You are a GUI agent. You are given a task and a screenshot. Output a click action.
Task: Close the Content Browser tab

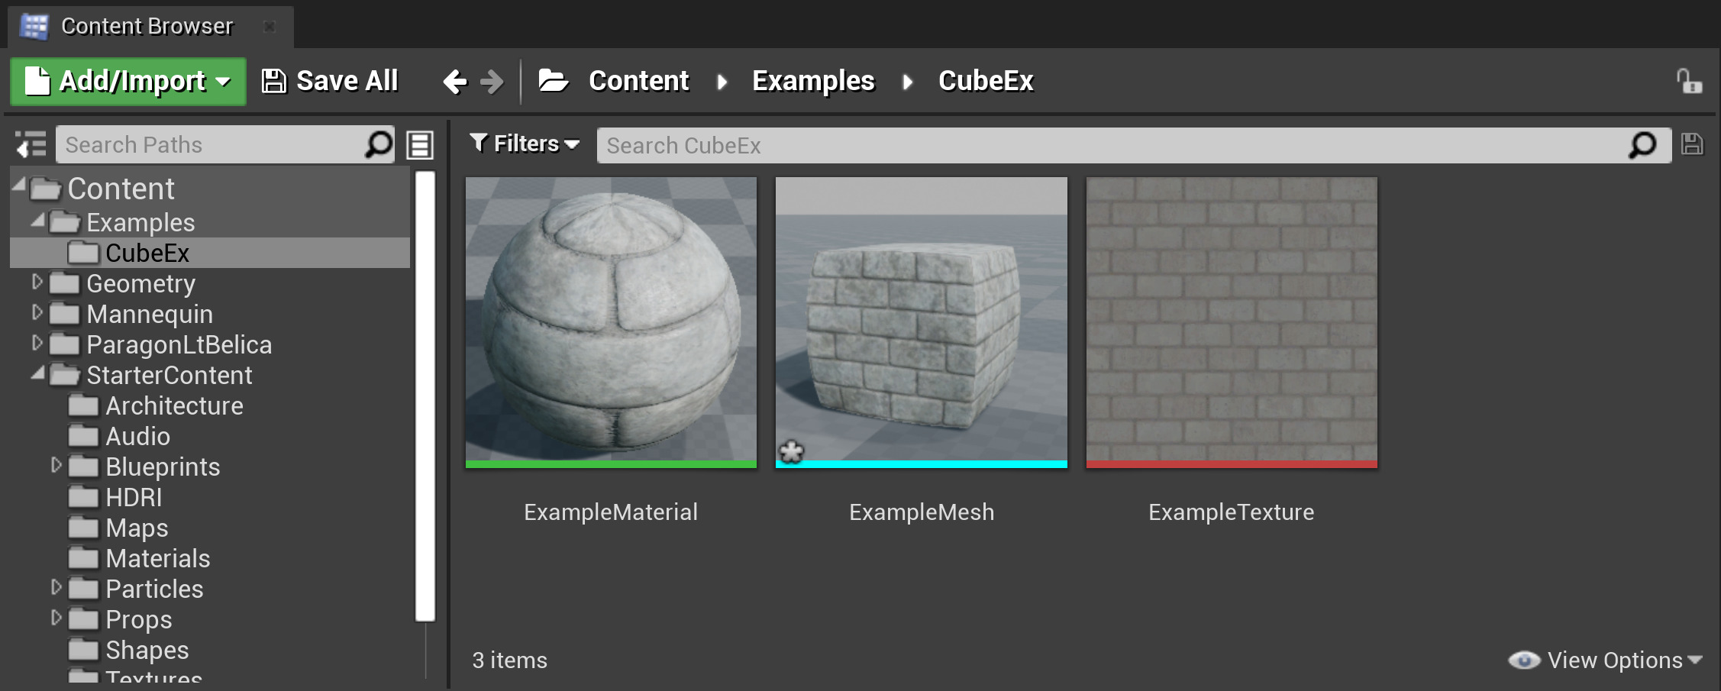[x=269, y=27]
